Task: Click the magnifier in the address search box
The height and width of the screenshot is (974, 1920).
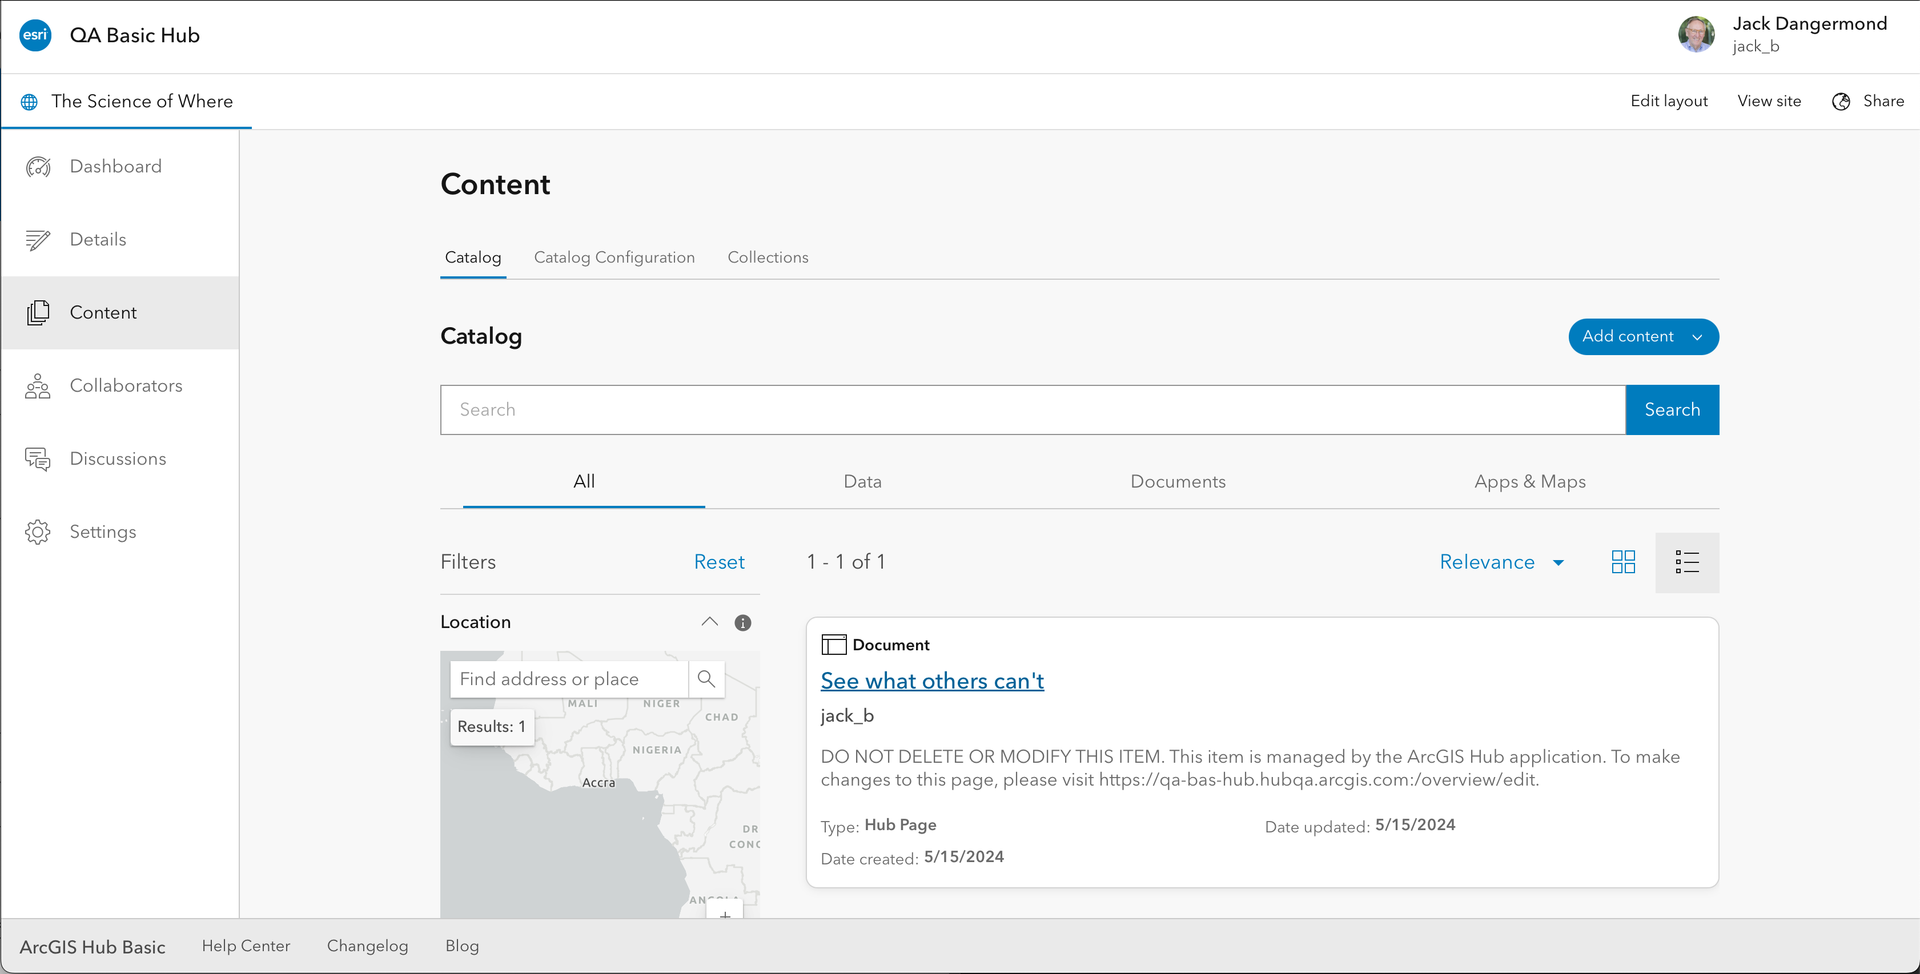Action: (x=705, y=679)
